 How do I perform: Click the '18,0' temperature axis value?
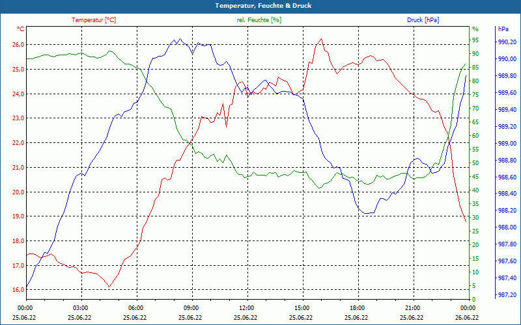pos(18,240)
